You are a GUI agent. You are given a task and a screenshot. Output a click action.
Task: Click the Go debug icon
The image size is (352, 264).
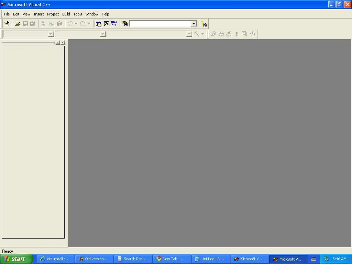point(244,34)
